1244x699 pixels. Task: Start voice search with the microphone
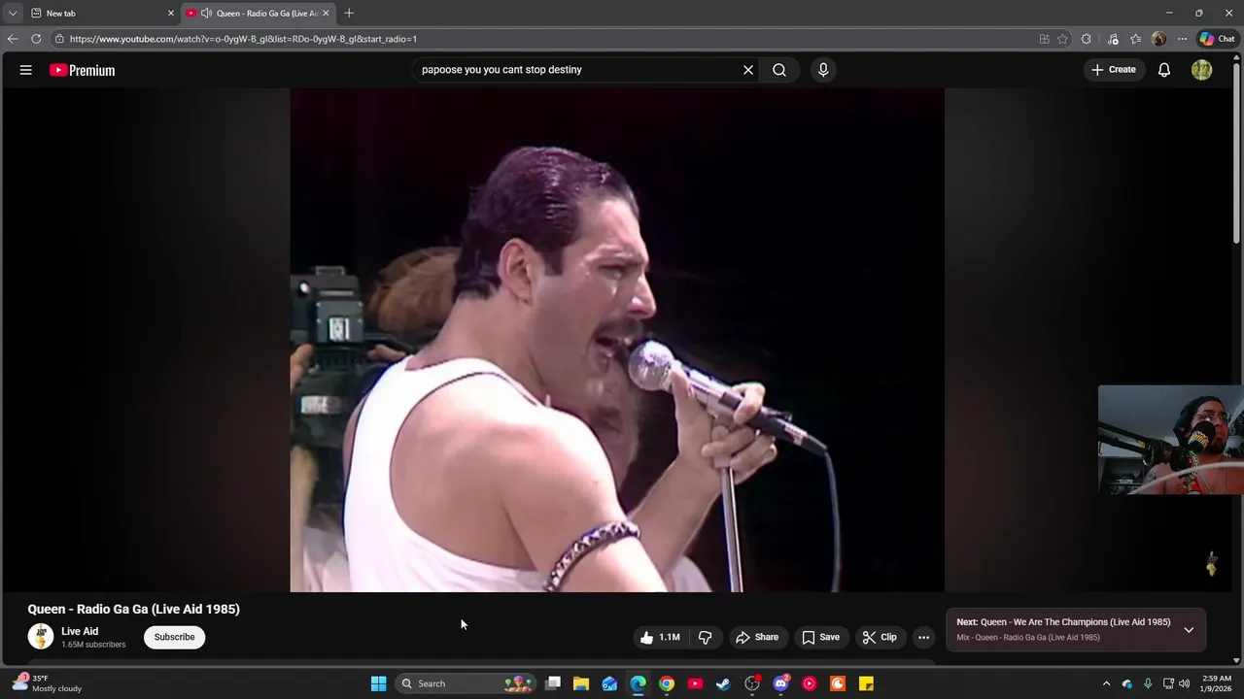coord(823,70)
